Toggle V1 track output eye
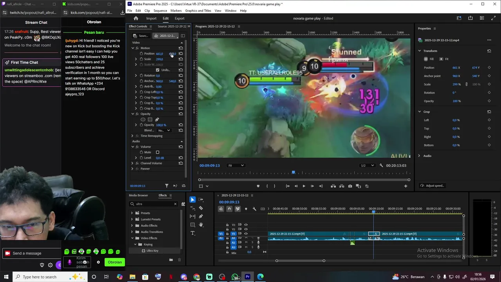Screen dimensions: 501x282 [x=246, y=233]
